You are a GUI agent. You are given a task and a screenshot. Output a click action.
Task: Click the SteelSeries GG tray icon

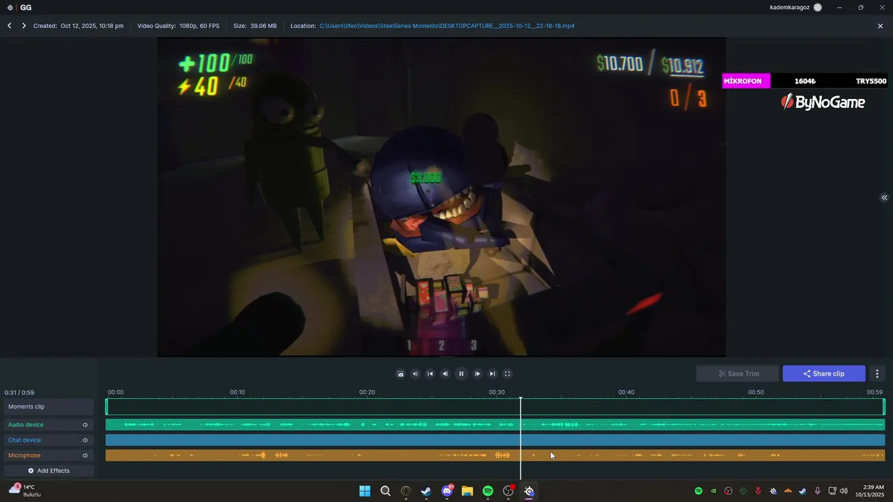[773, 491]
